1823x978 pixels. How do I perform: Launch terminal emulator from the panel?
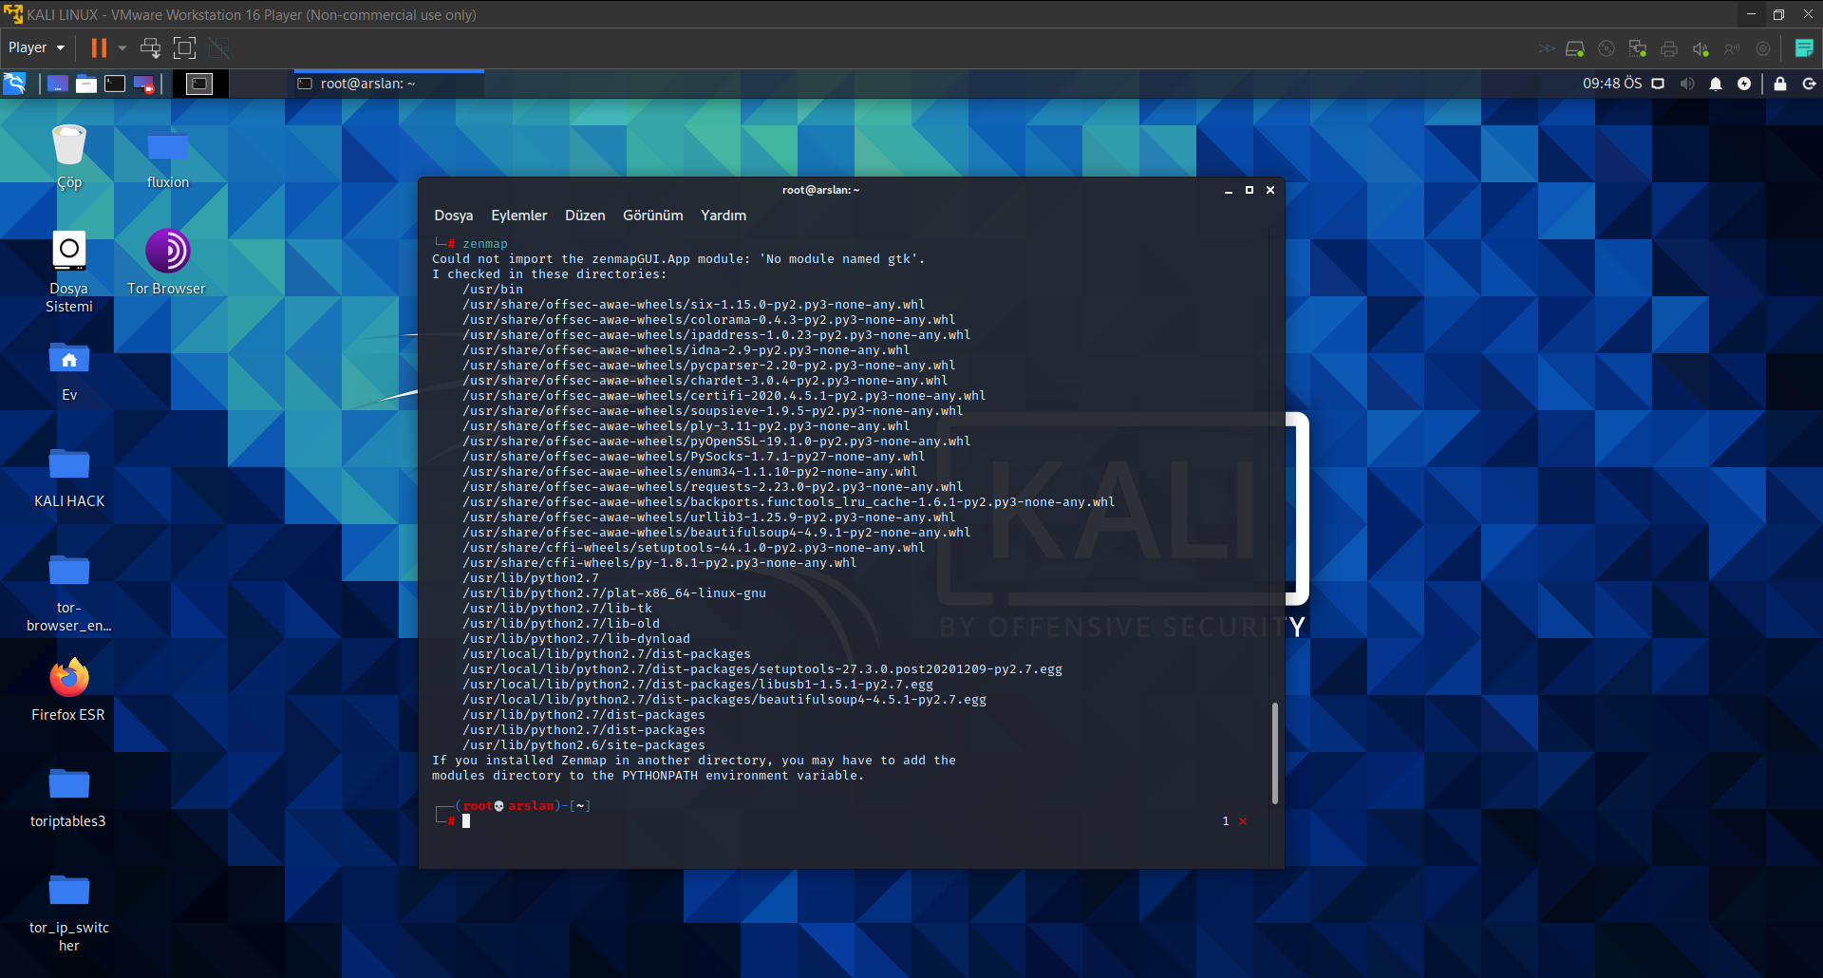(x=115, y=84)
